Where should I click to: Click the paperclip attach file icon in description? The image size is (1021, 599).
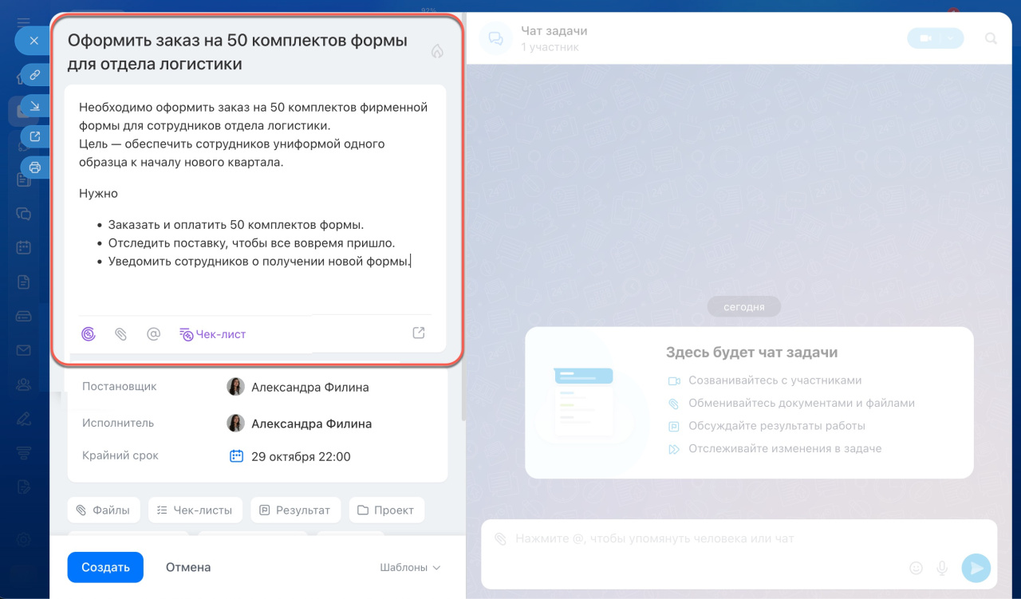(121, 334)
